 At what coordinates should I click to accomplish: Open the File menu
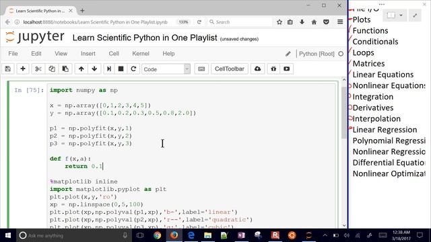click(x=13, y=54)
